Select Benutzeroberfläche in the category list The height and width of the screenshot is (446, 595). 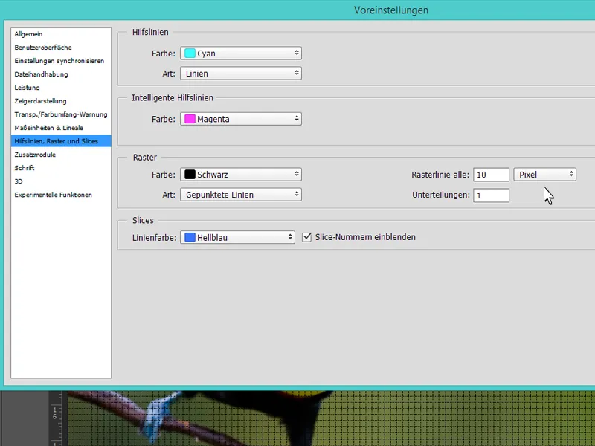tap(43, 48)
